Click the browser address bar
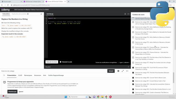 tap(83, 5)
